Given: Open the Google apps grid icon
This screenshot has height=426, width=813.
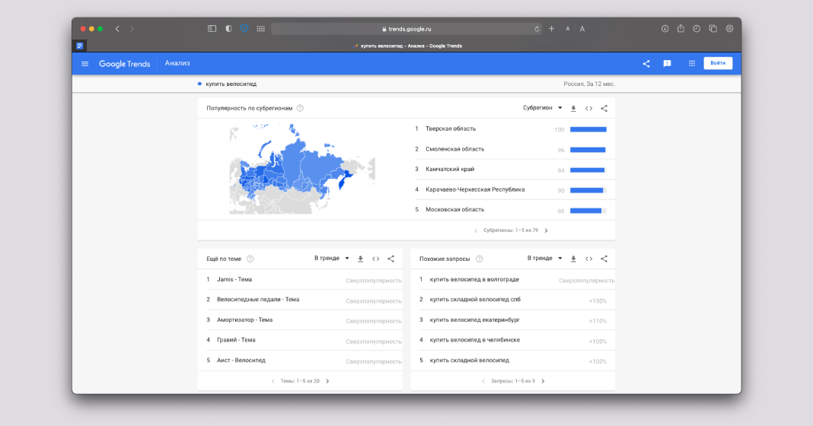Looking at the screenshot, I should (691, 64).
